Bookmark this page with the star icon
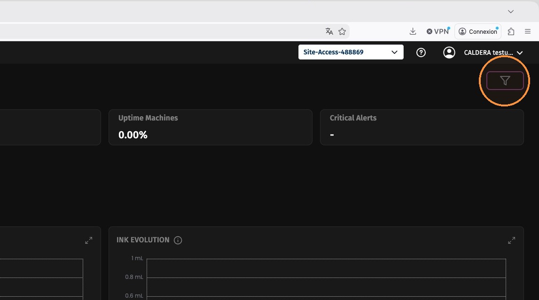Screen dimensions: 539x300 (342, 31)
